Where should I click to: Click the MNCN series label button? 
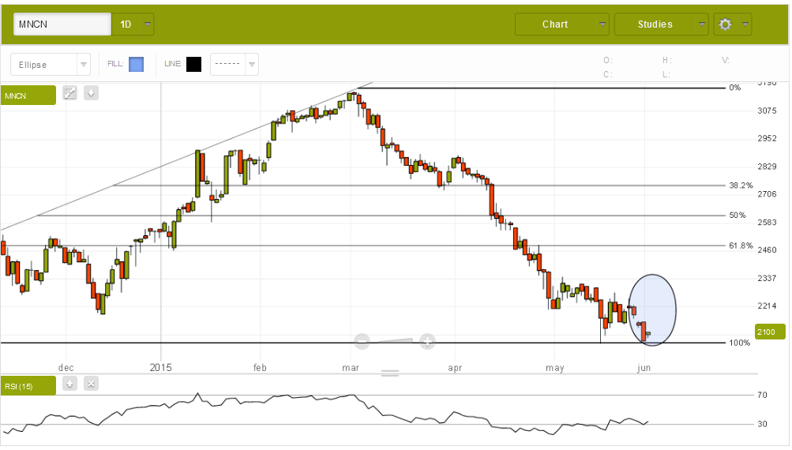pos(28,96)
